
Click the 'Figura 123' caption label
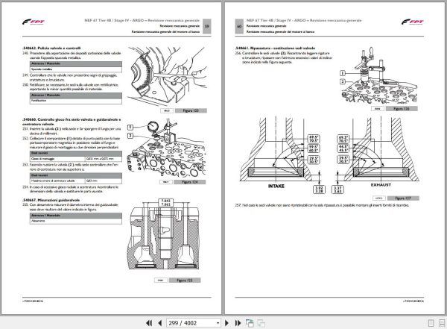click(191, 110)
